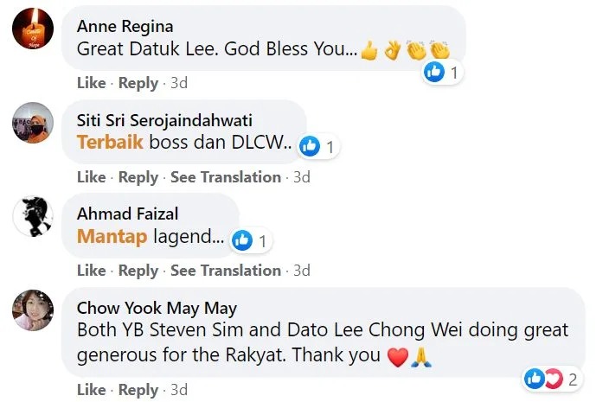
Task: View like reaction on Mantap lagend comment
Action: click(251, 240)
